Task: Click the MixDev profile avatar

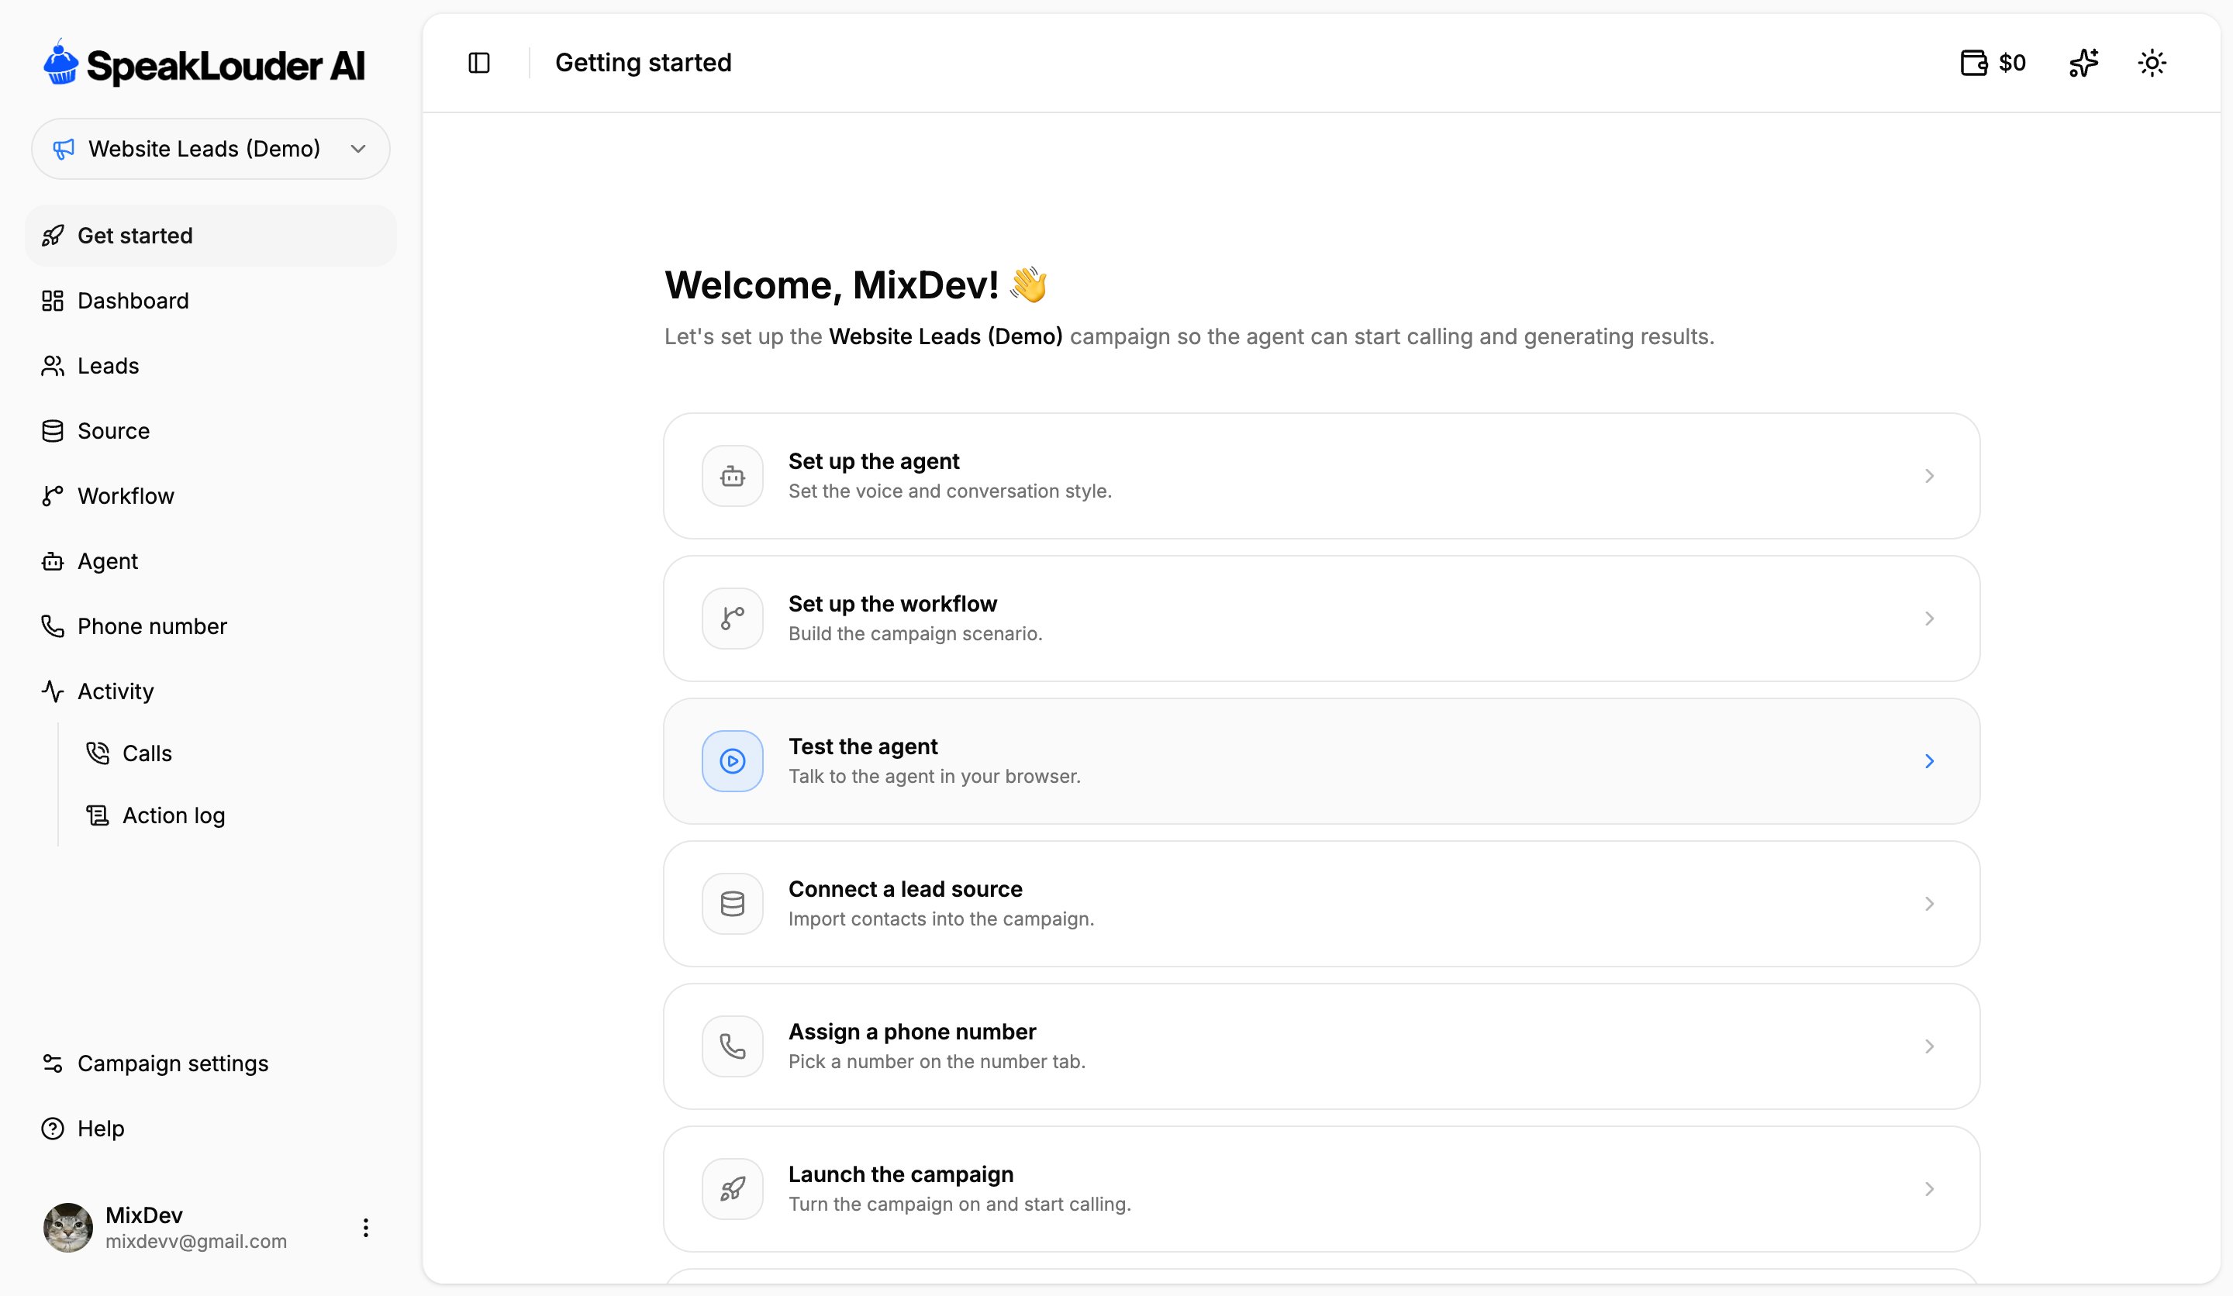Action: point(68,1227)
